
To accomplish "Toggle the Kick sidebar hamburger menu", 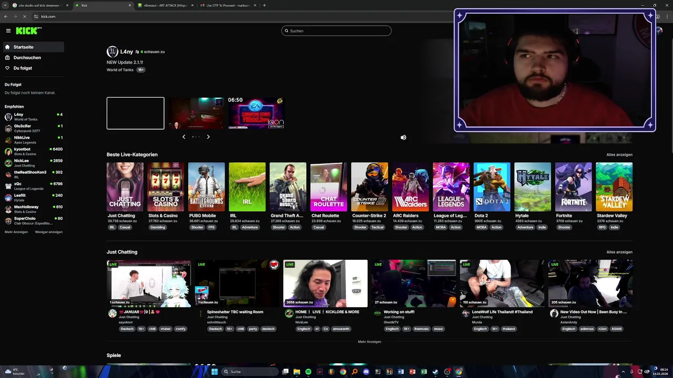I will click(x=8, y=31).
